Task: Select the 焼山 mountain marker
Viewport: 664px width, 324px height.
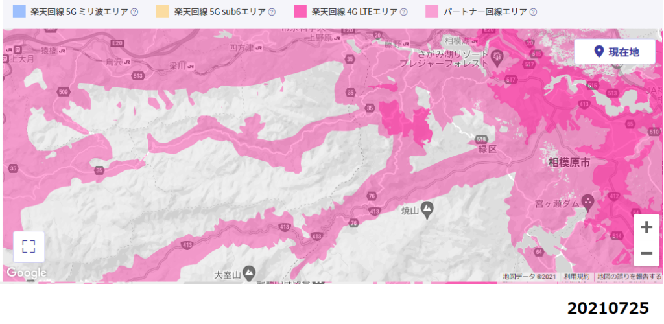Action: 428,209
